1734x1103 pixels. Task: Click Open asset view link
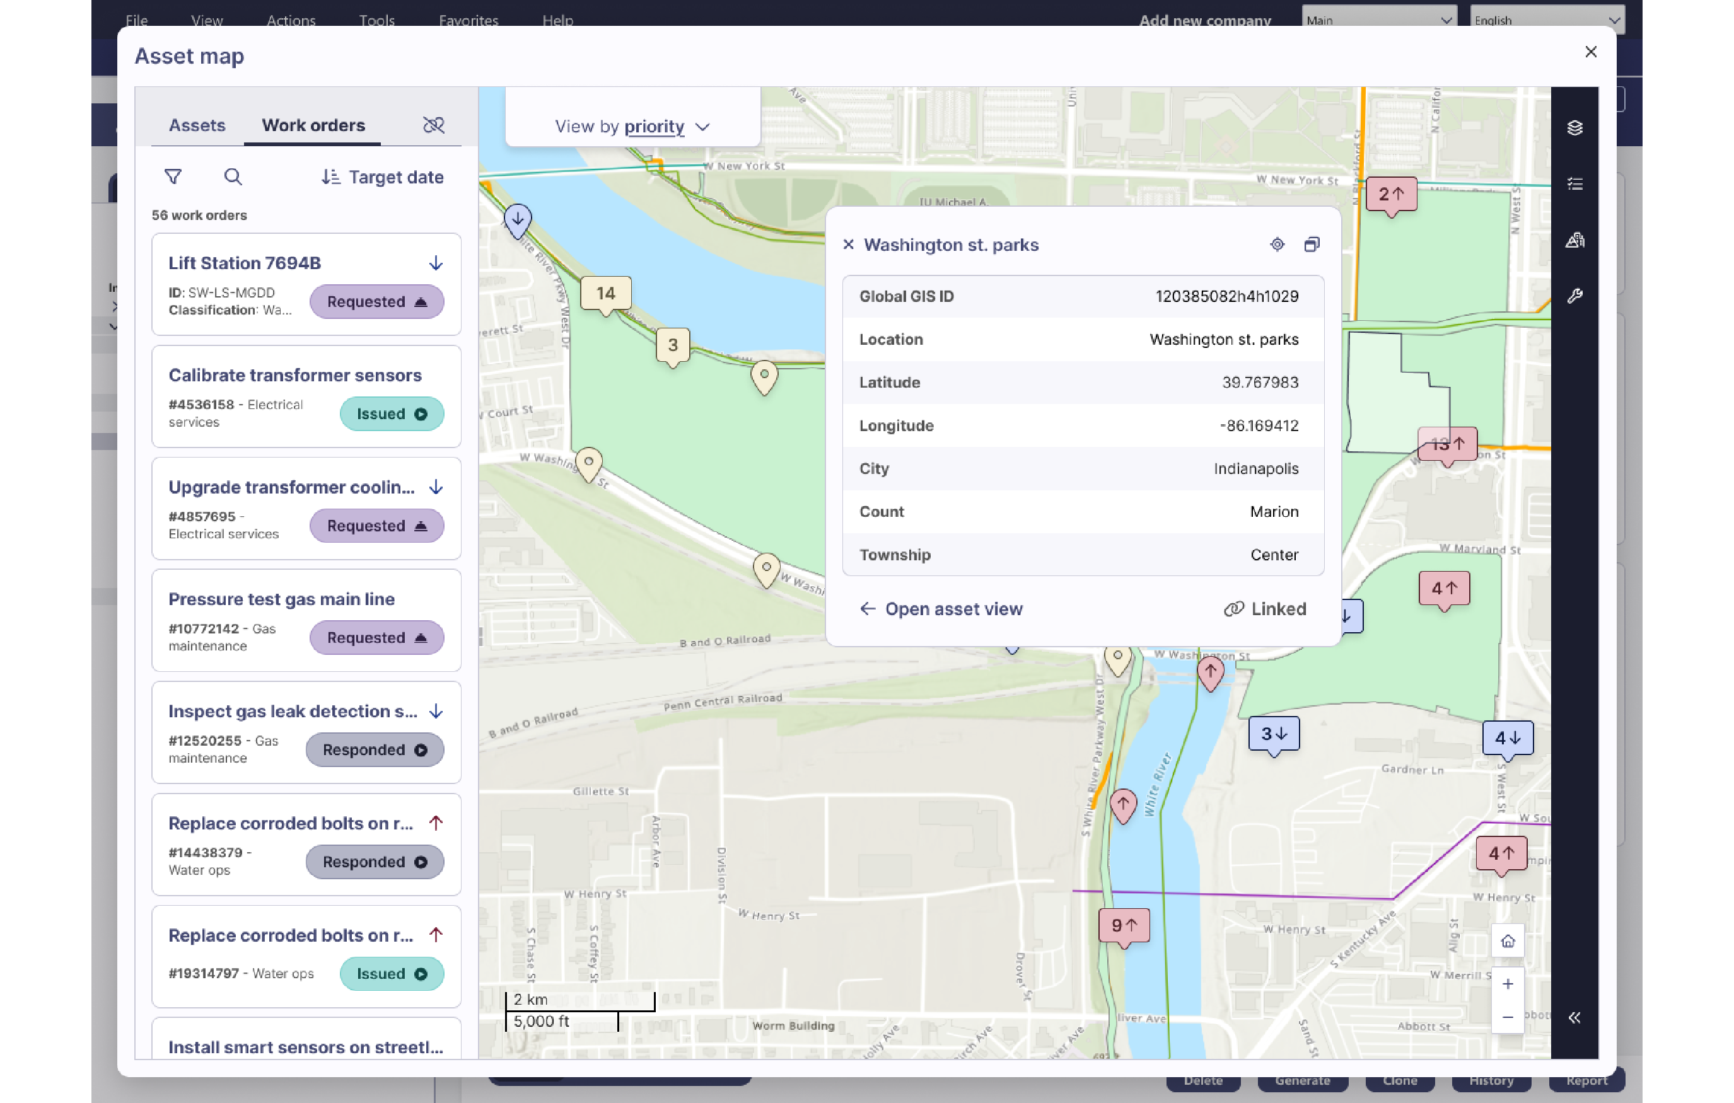tap(940, 609)
